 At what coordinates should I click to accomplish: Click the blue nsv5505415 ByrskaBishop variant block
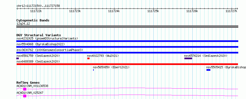[x=208, y=70]
